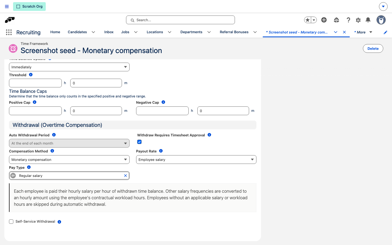The height and width of the screenshot is (245, 392).
Task: Go to the Home tab
Action: [x=55, y=32]
